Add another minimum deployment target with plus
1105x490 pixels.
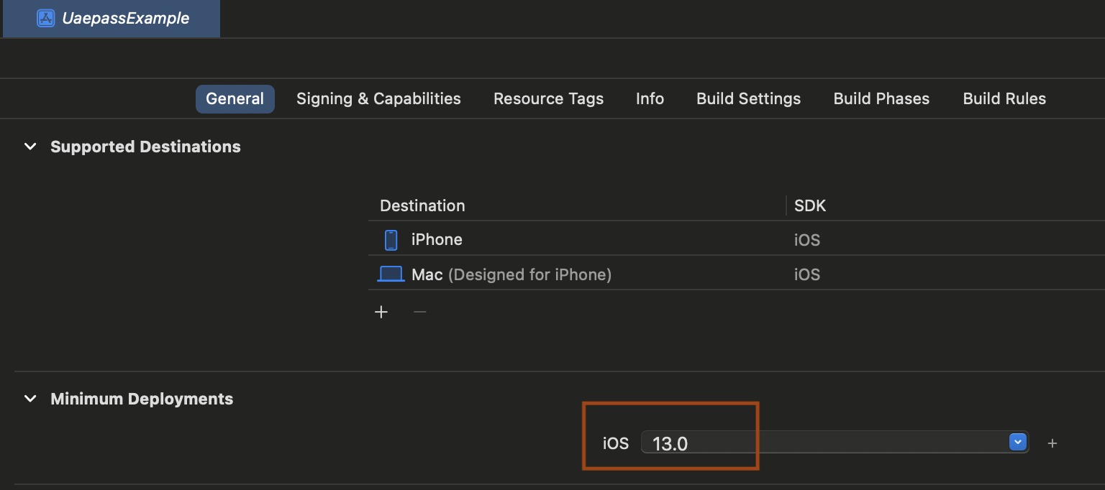[x=1052, y=443]
